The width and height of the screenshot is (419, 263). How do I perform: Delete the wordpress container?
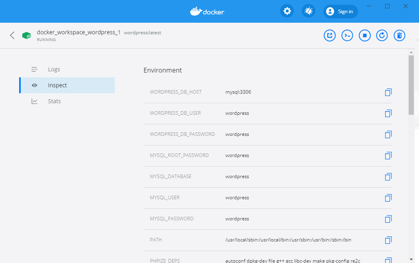[399, 35]
